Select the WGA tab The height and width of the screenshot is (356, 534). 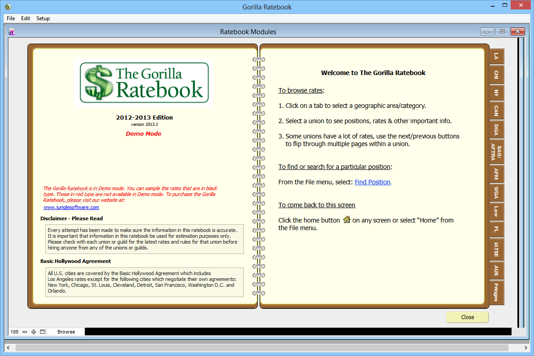tap(496, 193)
